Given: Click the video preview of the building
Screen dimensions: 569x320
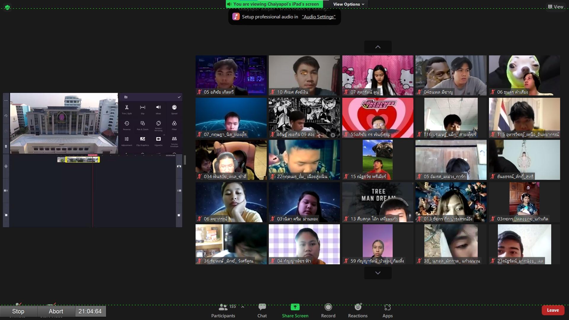Looking at the screenshot, I should pos(64,123).
